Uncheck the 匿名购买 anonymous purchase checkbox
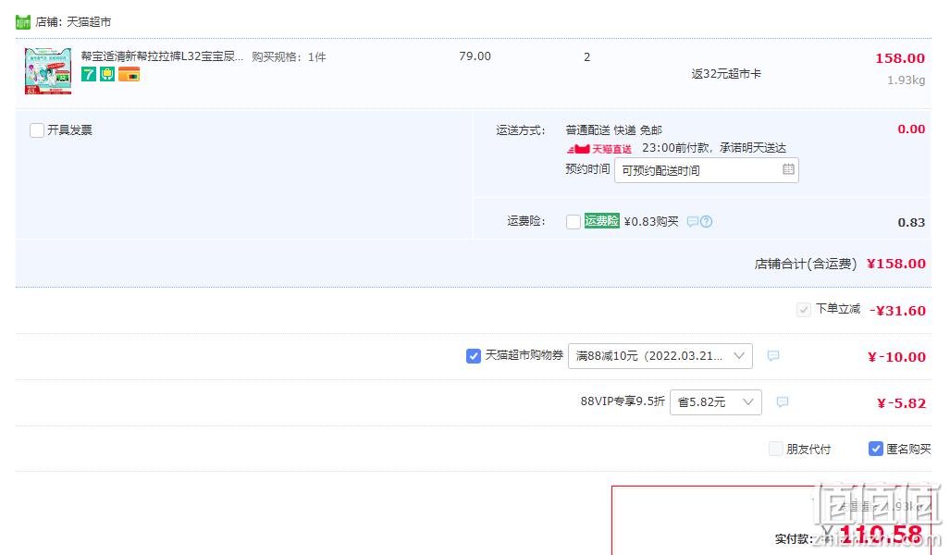Image resolution: width=950 pixels, height=555 pixels. [875, 449]
